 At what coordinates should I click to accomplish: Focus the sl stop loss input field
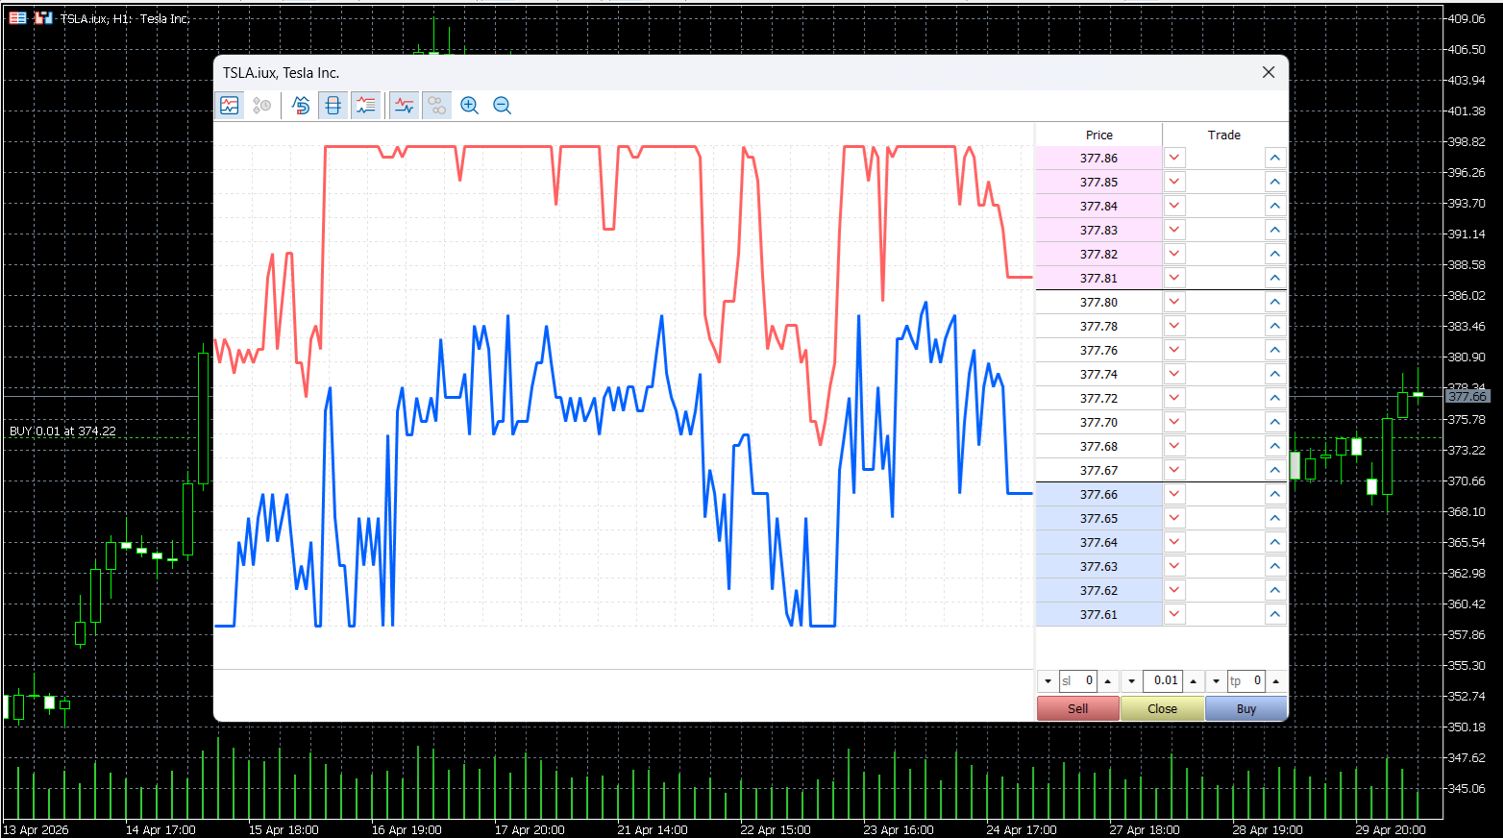(x=1078, y=681)
